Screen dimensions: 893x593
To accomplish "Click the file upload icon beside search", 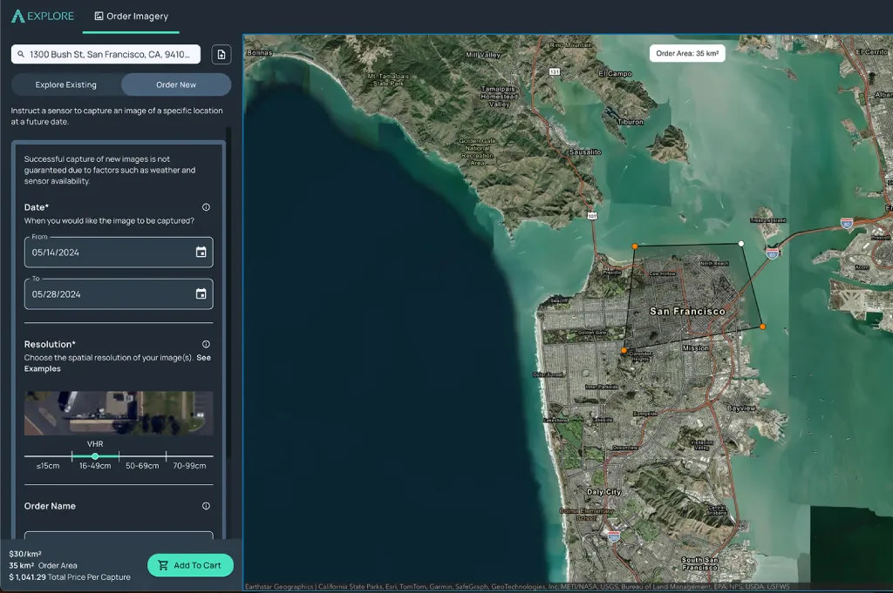I will pyautogui.click(x=222, y=55).
